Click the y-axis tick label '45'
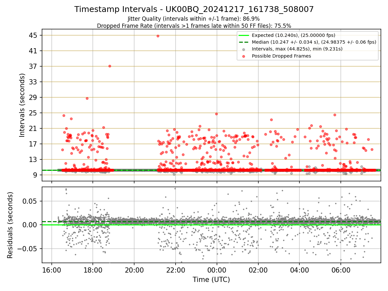The width and height of the screenshot is (388, 291). [33, 35]
